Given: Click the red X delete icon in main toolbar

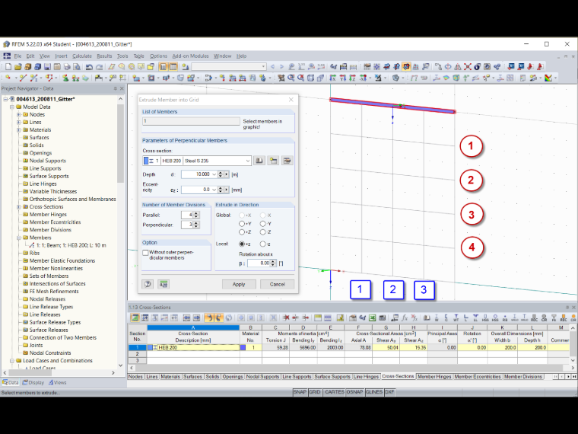Looking at the screenshot, I should pyautogui.click(x=468, y=67).
